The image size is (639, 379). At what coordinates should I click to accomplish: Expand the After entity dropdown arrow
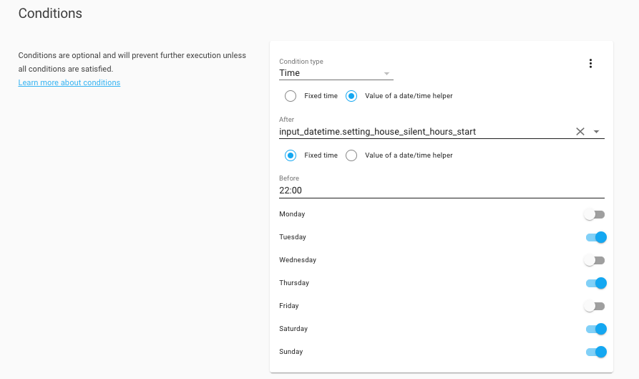click(597, 132)
